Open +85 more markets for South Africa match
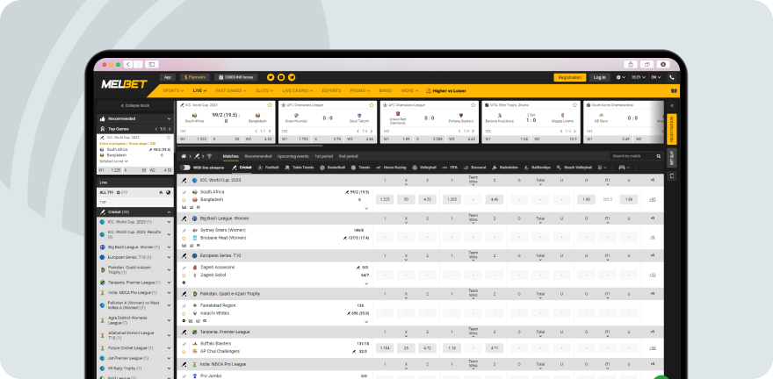This screenshot has height=379, width=773. 652,199
